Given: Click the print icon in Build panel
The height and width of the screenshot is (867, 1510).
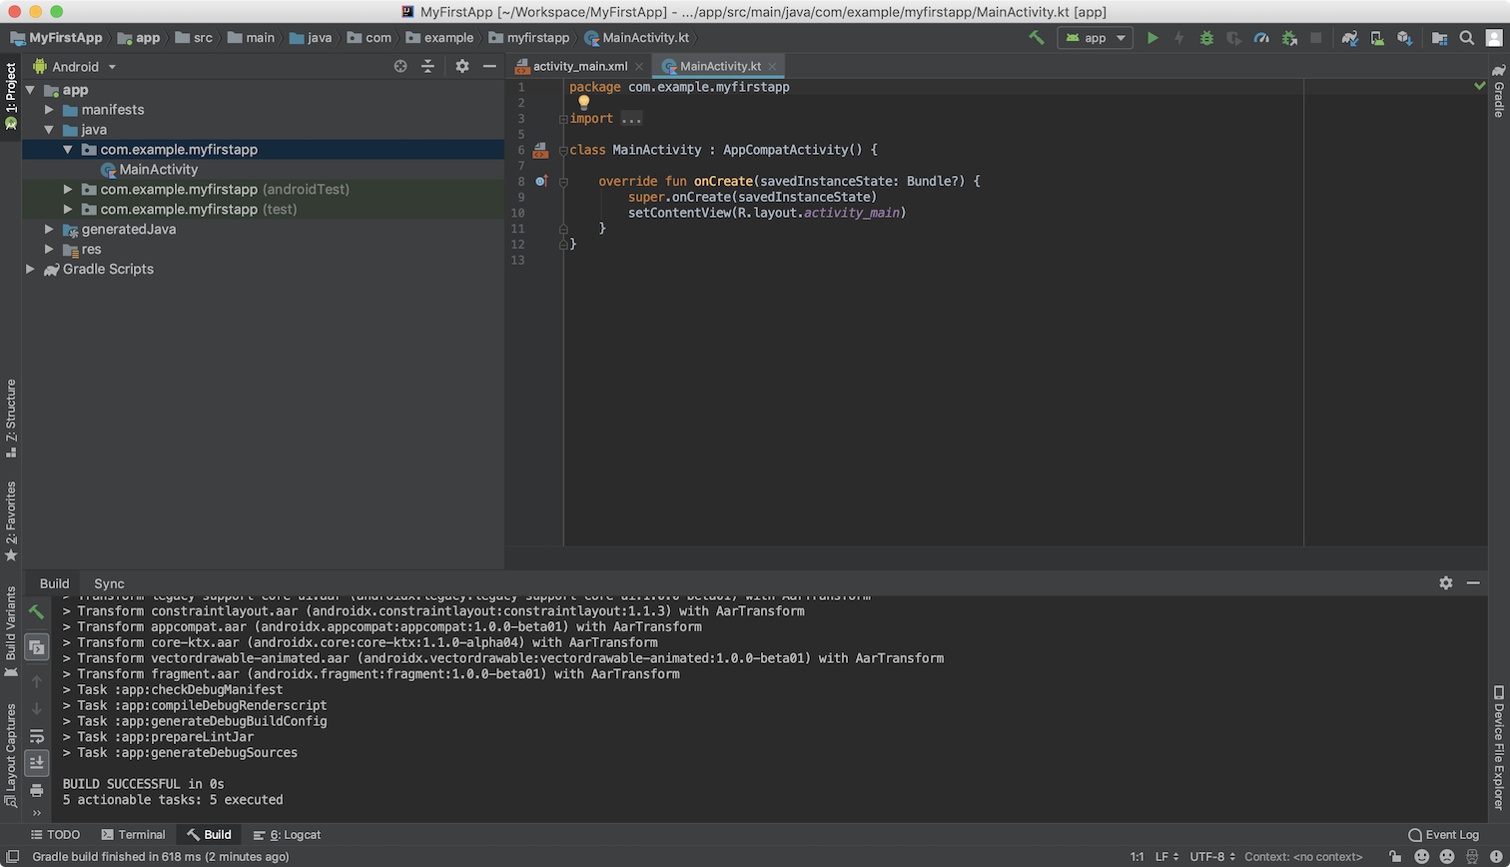Looking at the screenshot, I should click(36, 790).
